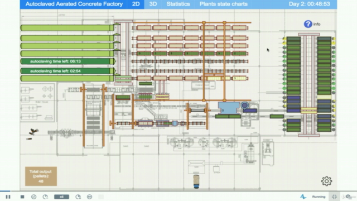Speed up simulation with the plus speed icon
Screen dimensions: 357x201
point(78,197)
